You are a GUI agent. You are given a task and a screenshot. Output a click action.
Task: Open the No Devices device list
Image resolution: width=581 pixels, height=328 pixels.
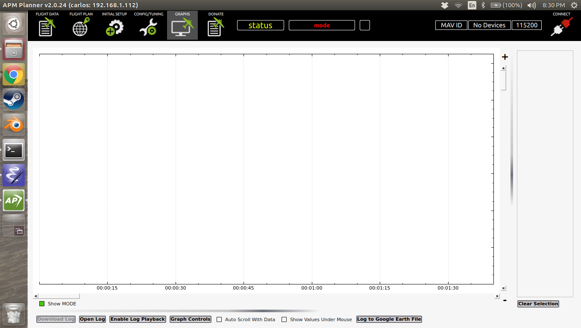489,25
